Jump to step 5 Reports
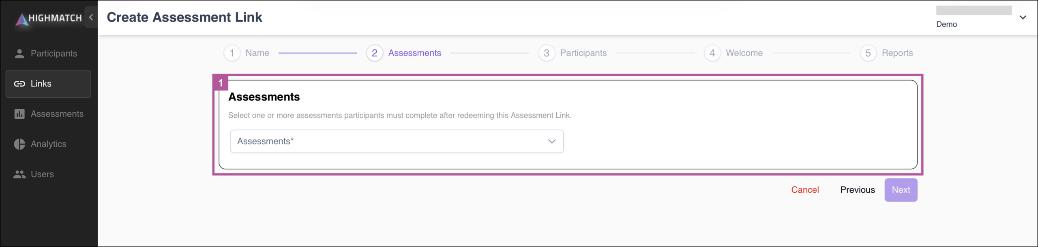Screen dimensions: 1038x247 coord(886,53)
